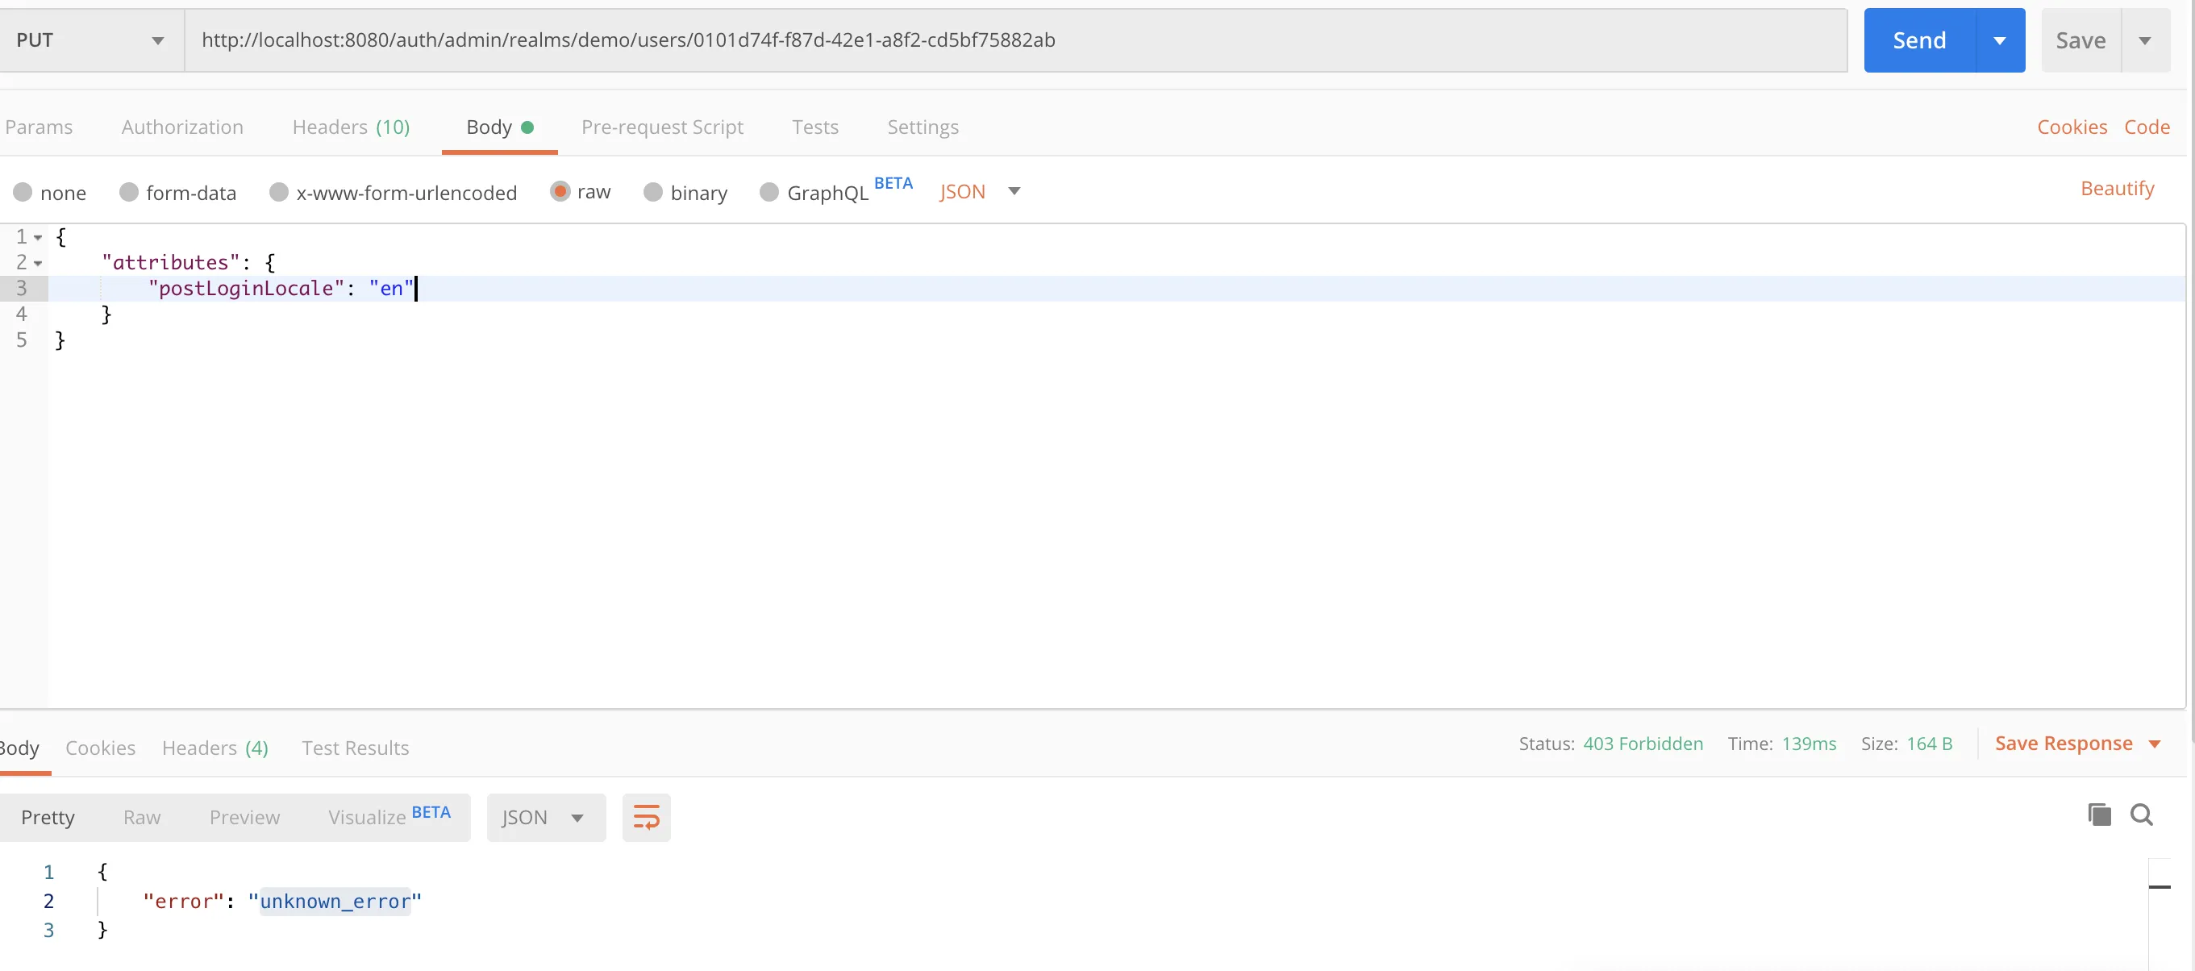Open the Cookies link near Code

(x=2072, y=127)
